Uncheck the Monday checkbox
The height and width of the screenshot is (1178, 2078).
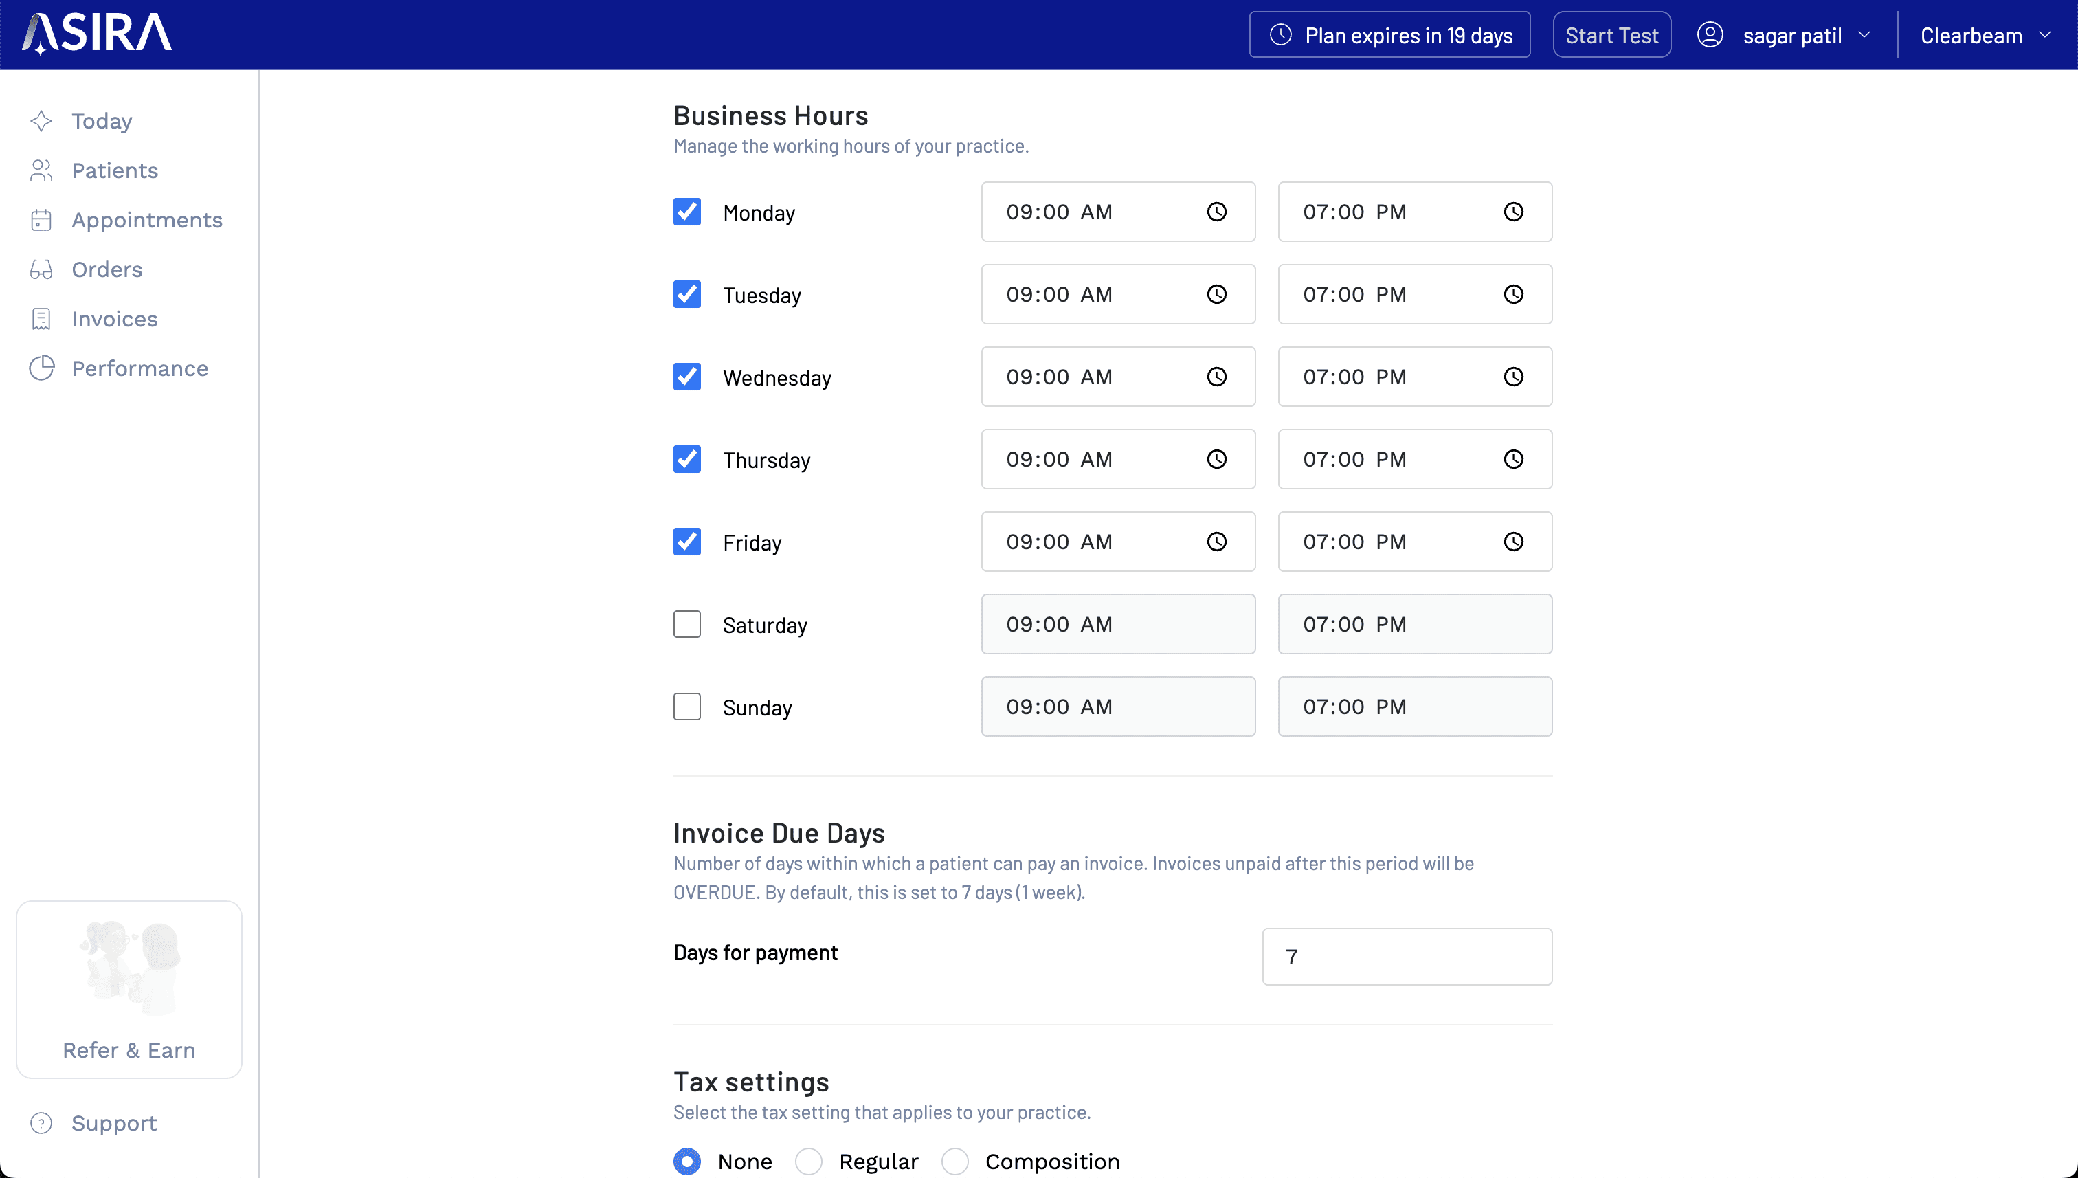pos(686,212)
